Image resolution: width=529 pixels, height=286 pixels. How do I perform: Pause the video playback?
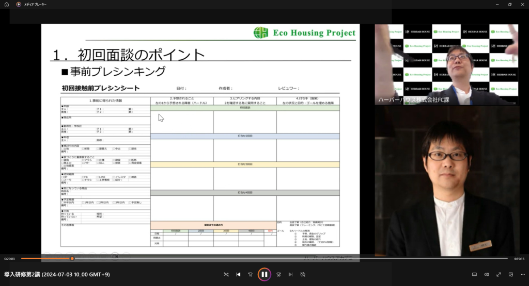(x=264, y=274)
